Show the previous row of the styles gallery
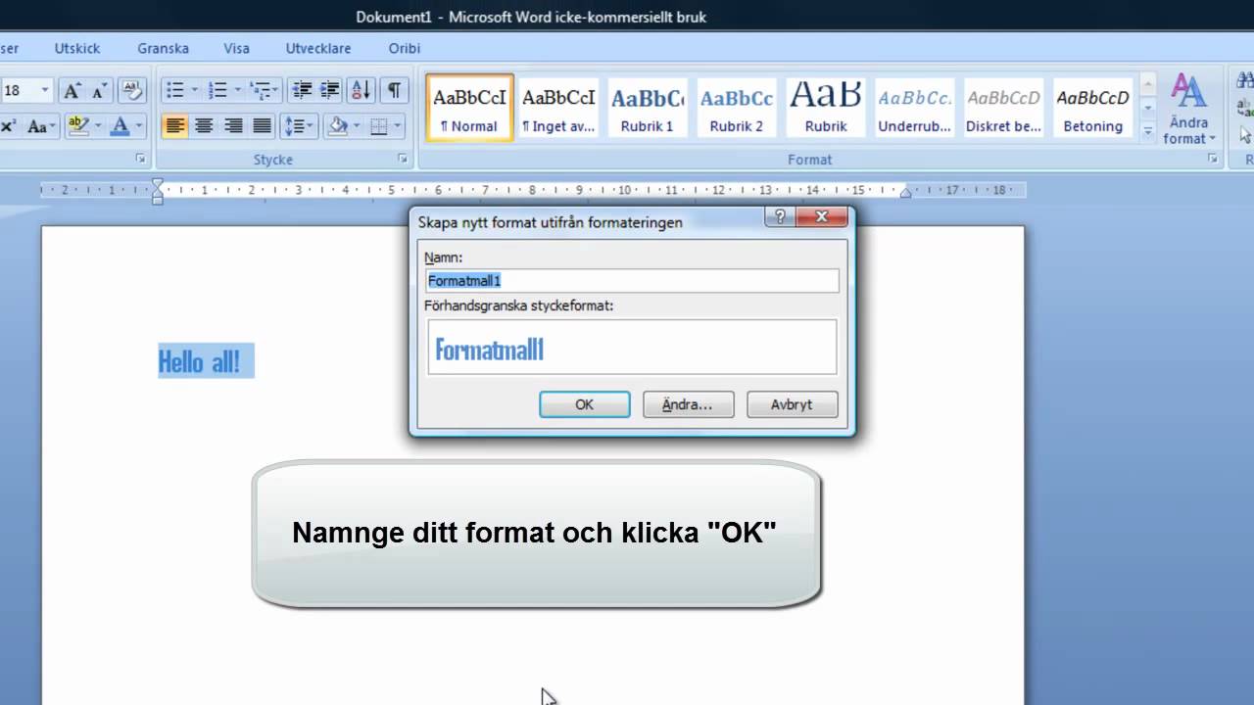 click(1148, 85)
